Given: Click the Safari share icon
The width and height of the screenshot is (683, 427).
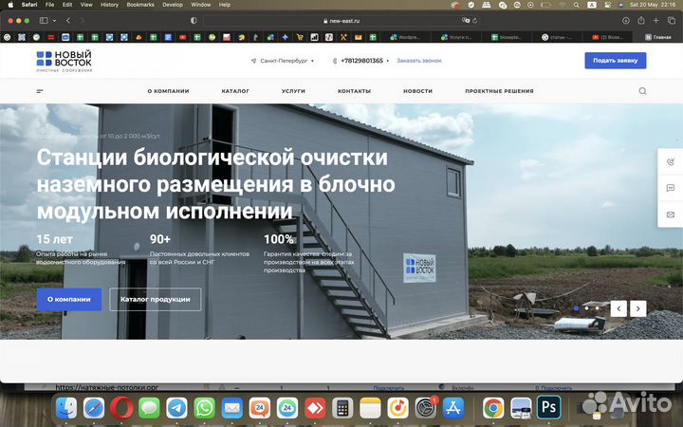Looking at the screenshot, I should 641,21.
